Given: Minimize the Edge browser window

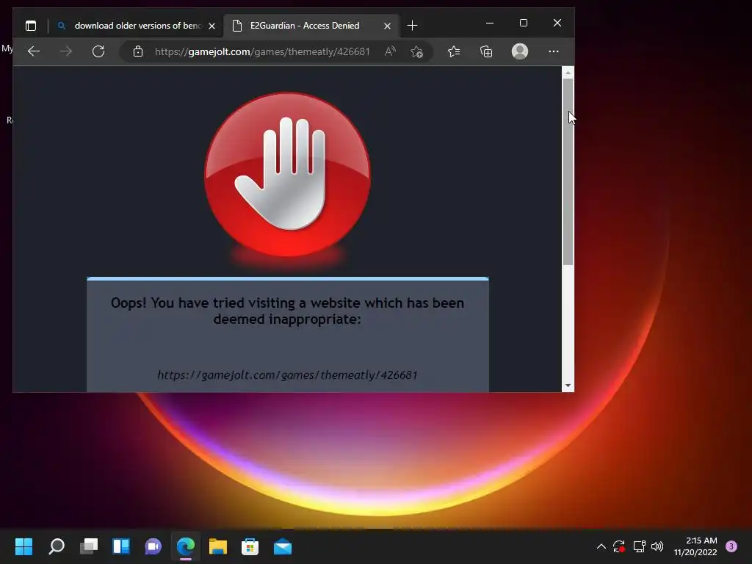Looking at the screenshot, I should click(x=490, y=23).
